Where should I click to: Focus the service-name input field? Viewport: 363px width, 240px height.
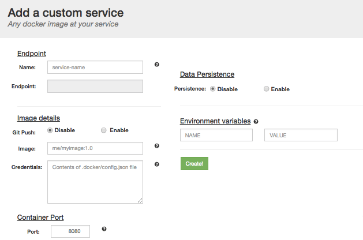95,67
